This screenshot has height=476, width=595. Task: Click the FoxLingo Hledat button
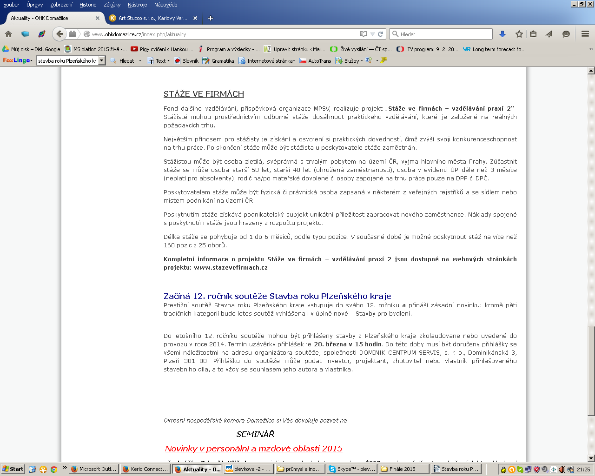point(123,60)
